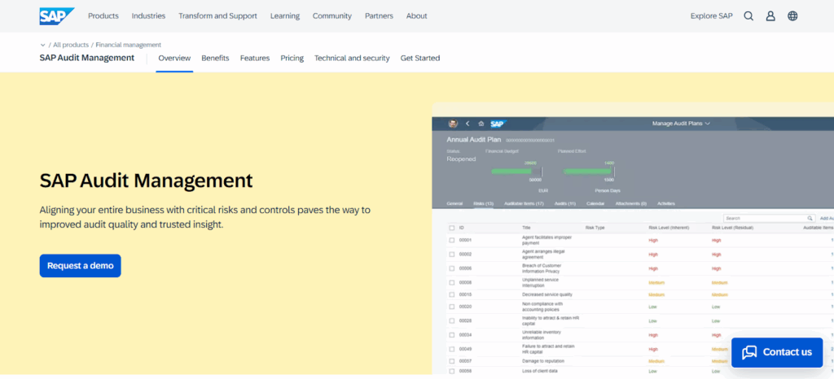Screen dimensions: 834x379
Task: Switch to the Overview tab
Action: coord(174,58)
